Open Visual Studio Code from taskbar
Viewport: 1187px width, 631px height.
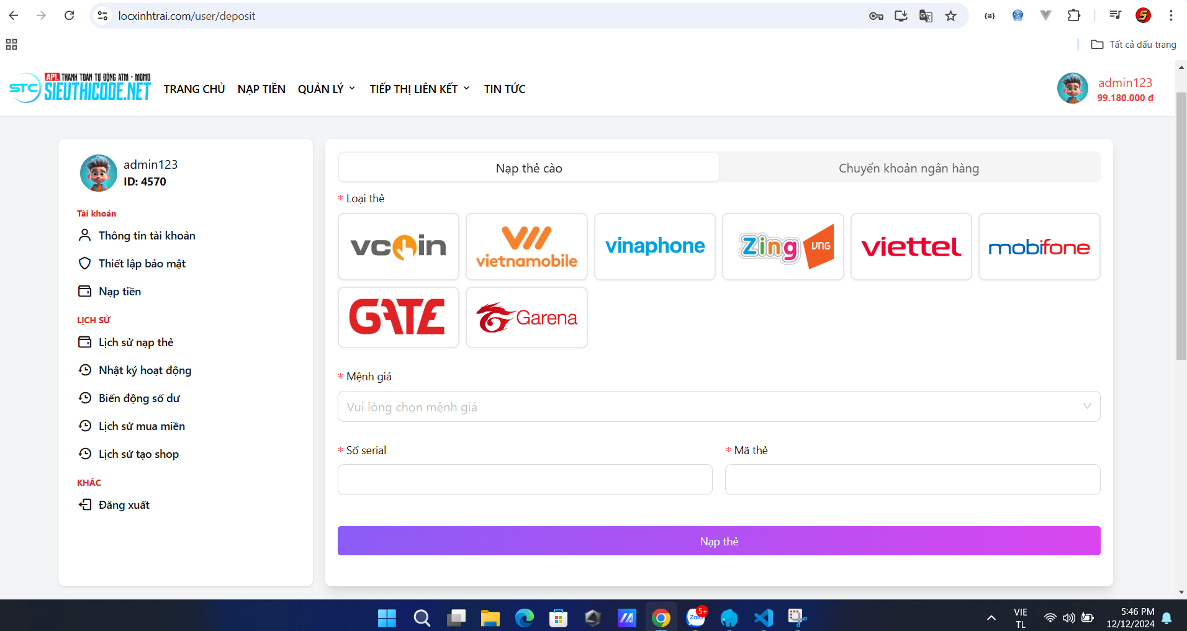(x=763, y=617)
